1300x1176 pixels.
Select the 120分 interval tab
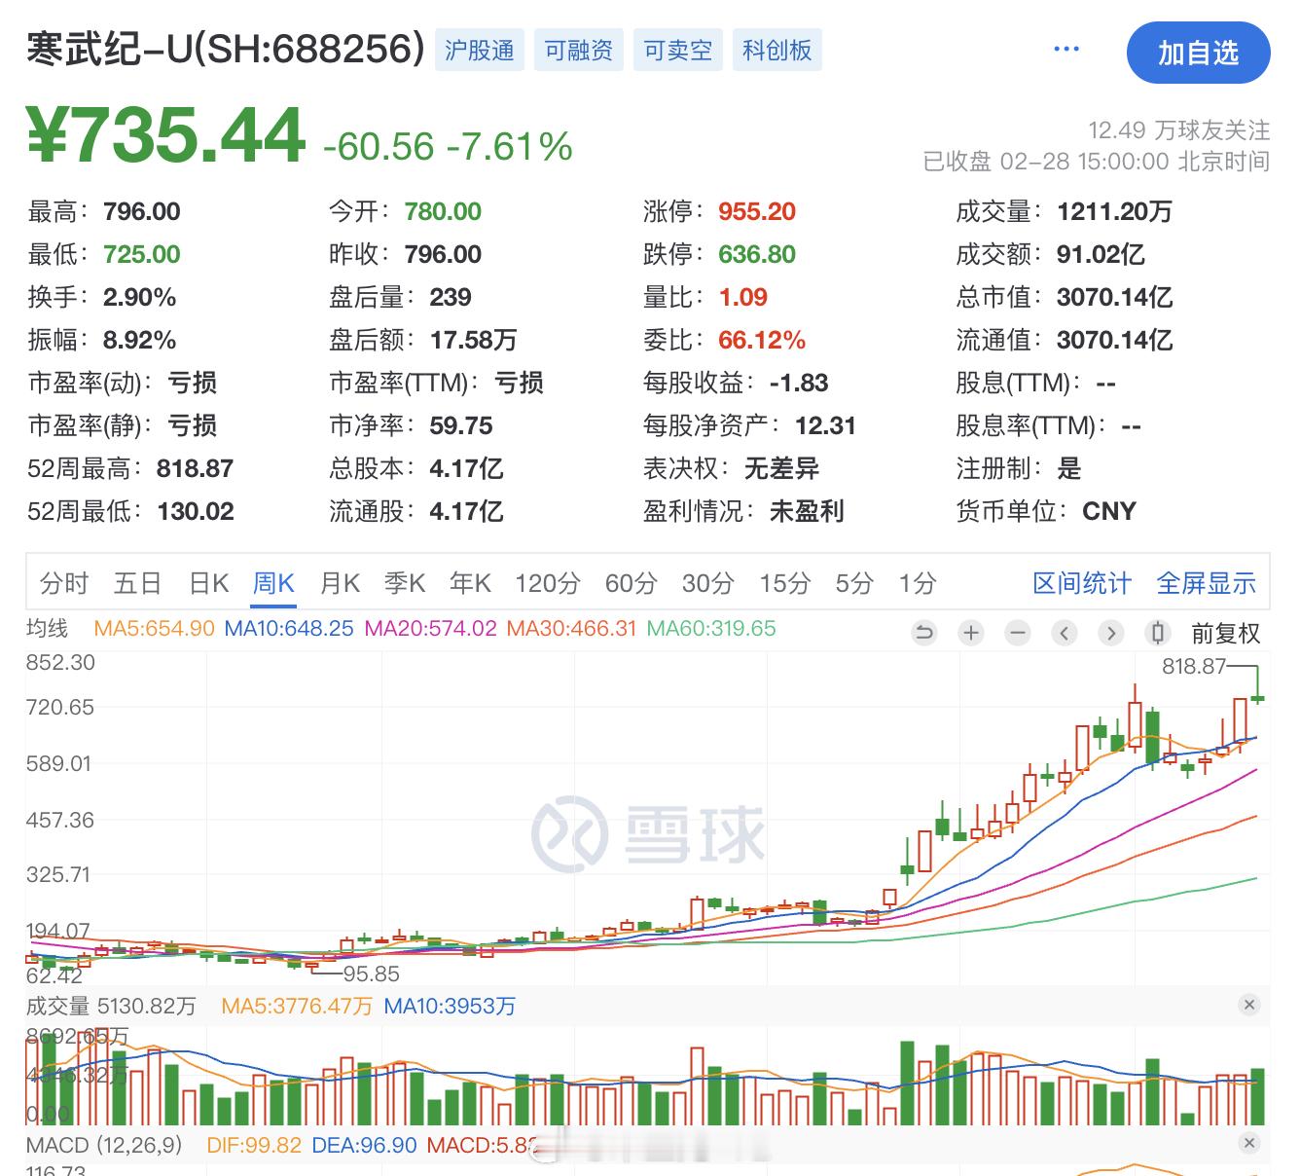548,583
